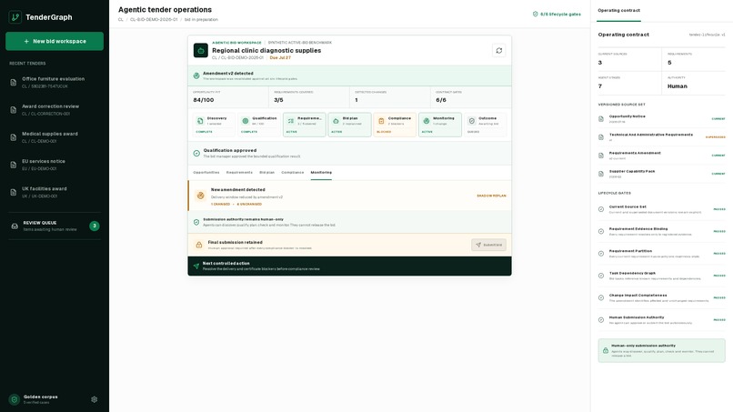Click the Office furniture evaluation document icon

click(x=13, y=82)
